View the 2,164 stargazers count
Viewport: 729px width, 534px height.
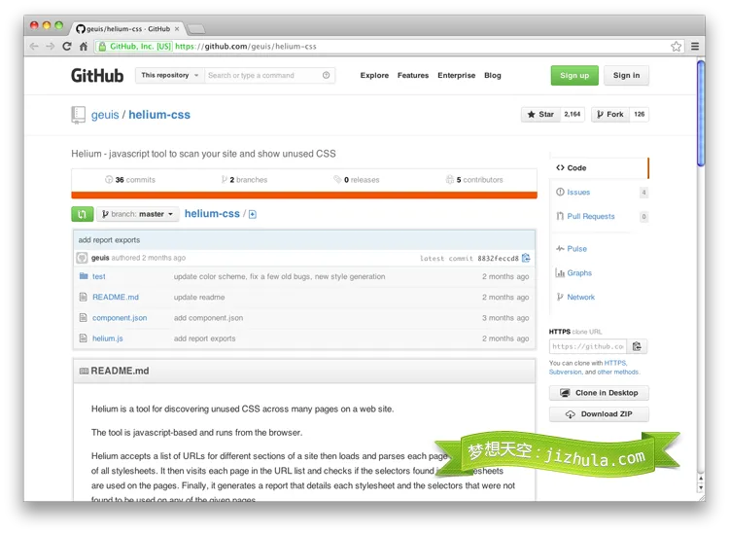pyautogui.click(x=573, y=115)
